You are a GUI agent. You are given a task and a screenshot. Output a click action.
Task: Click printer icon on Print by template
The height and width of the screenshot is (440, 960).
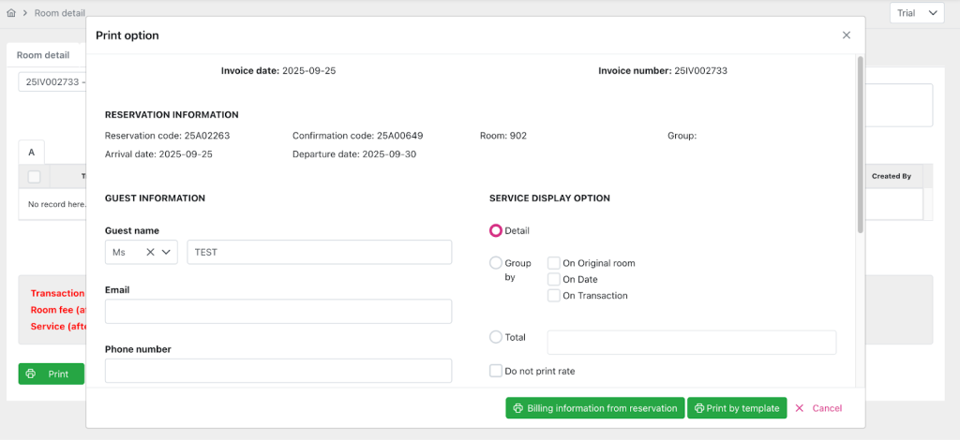(x=699, y=408)
